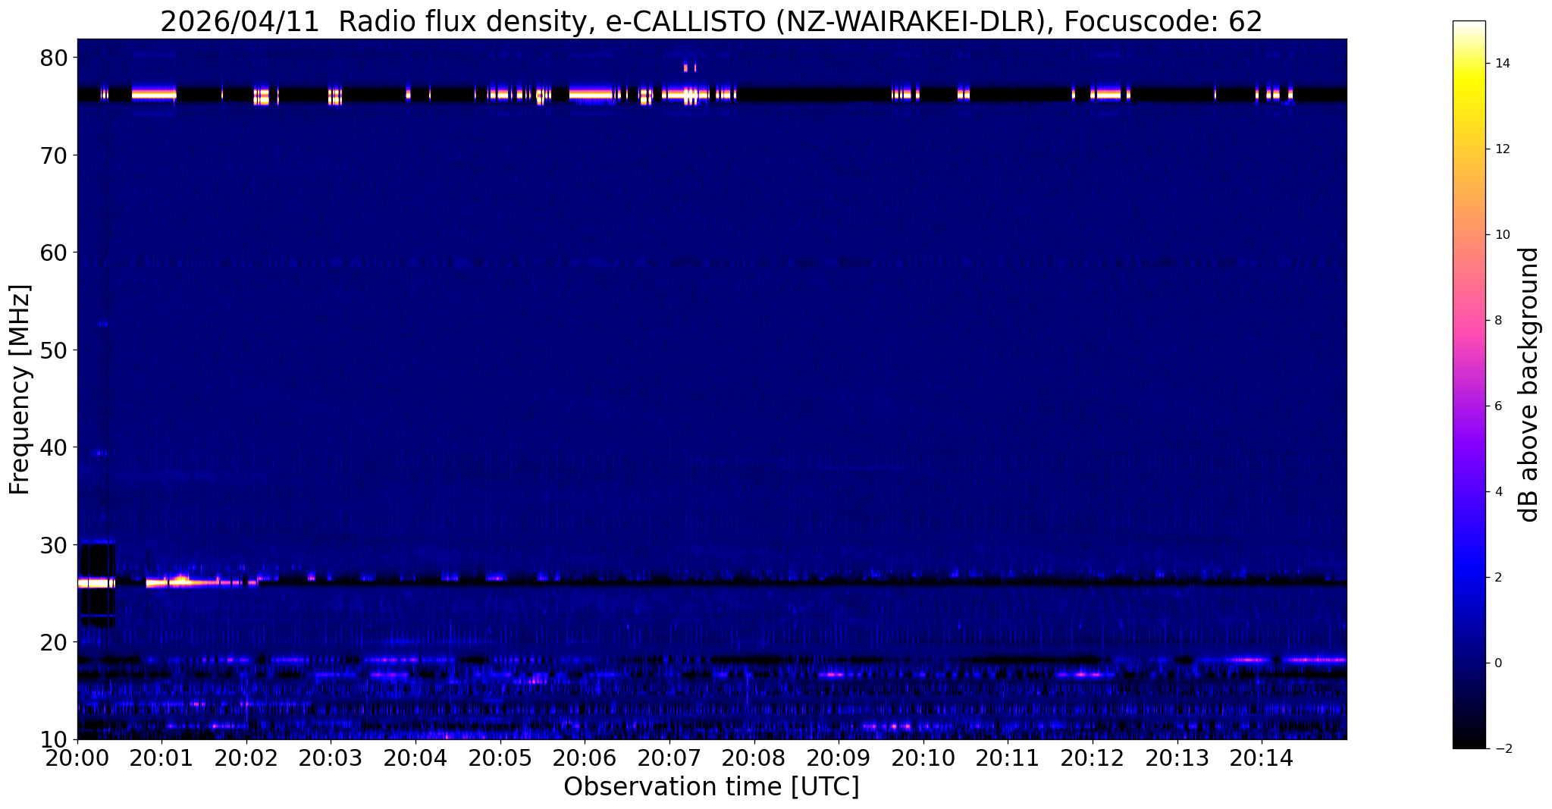Click the plot title text at top
The width and height of the screenshot is (1552, 809).
click(x=711, y=21)
